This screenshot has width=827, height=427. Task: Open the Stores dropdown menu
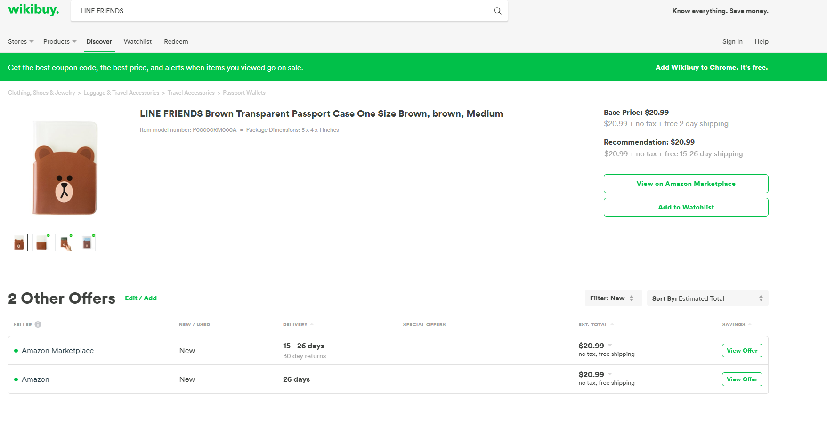point(21,41)
